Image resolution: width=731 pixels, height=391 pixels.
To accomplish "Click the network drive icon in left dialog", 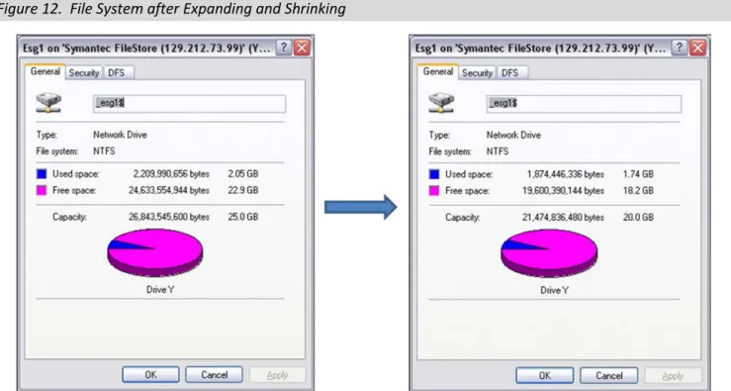I will [48, 103].
